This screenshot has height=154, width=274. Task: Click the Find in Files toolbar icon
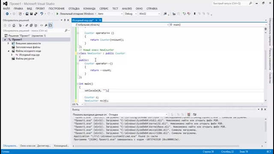[x=165, y=14]
